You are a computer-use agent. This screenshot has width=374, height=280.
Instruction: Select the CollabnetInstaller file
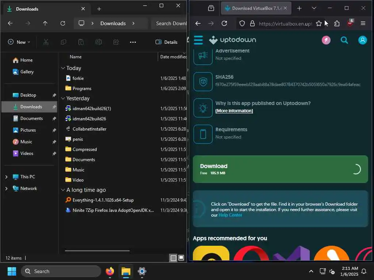[89, 129]
